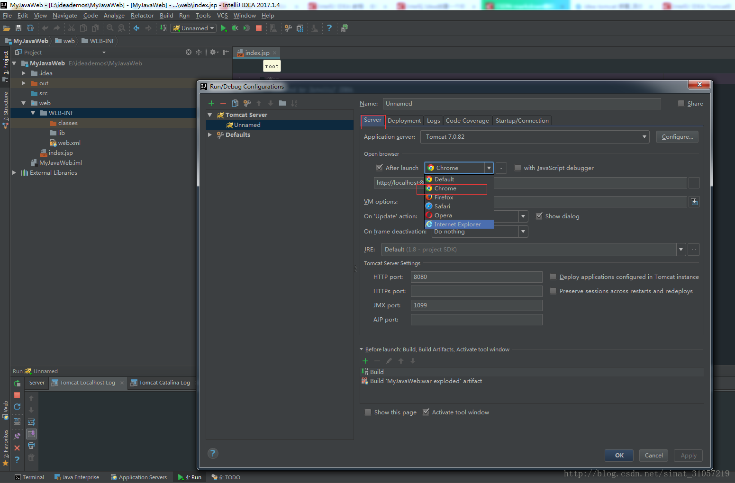Click the Collapse All icon in the Project panel
The width and height of the screenshot is (735, 483).
click(x=199, y=52)
